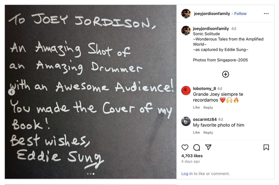Click the Log in link
Image resolution: width=279 pixels, height=185 pixels.
click(x=187, y=174)
